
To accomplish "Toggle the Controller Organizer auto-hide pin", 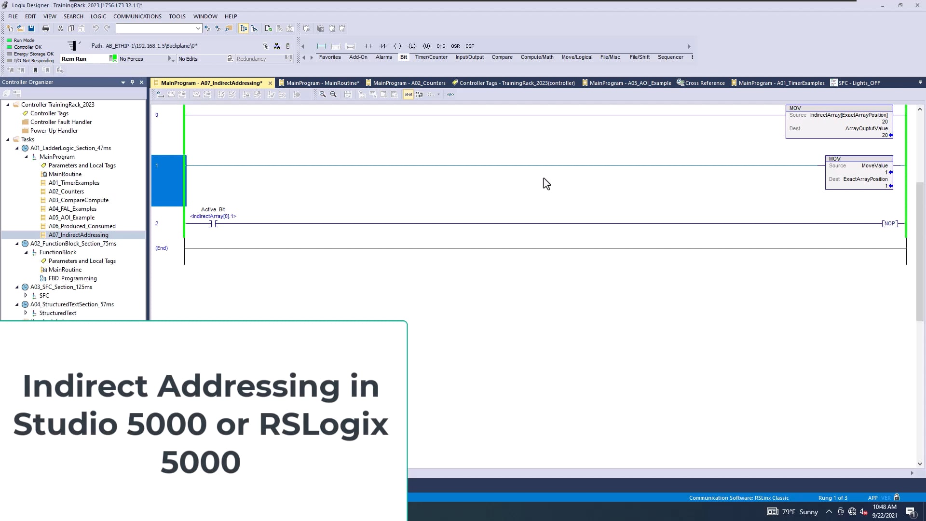I will 133,82.
